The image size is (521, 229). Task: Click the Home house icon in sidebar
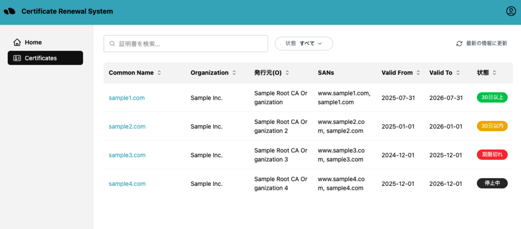[x=17, y=42]
